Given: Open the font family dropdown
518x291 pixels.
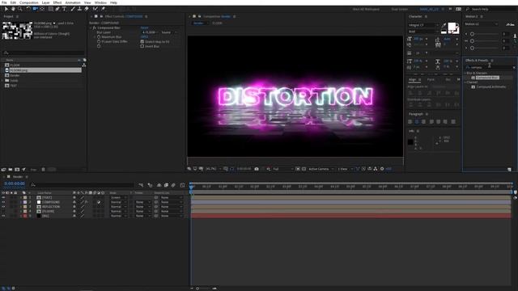Looking at the screenshot, I should pos(423,25).
